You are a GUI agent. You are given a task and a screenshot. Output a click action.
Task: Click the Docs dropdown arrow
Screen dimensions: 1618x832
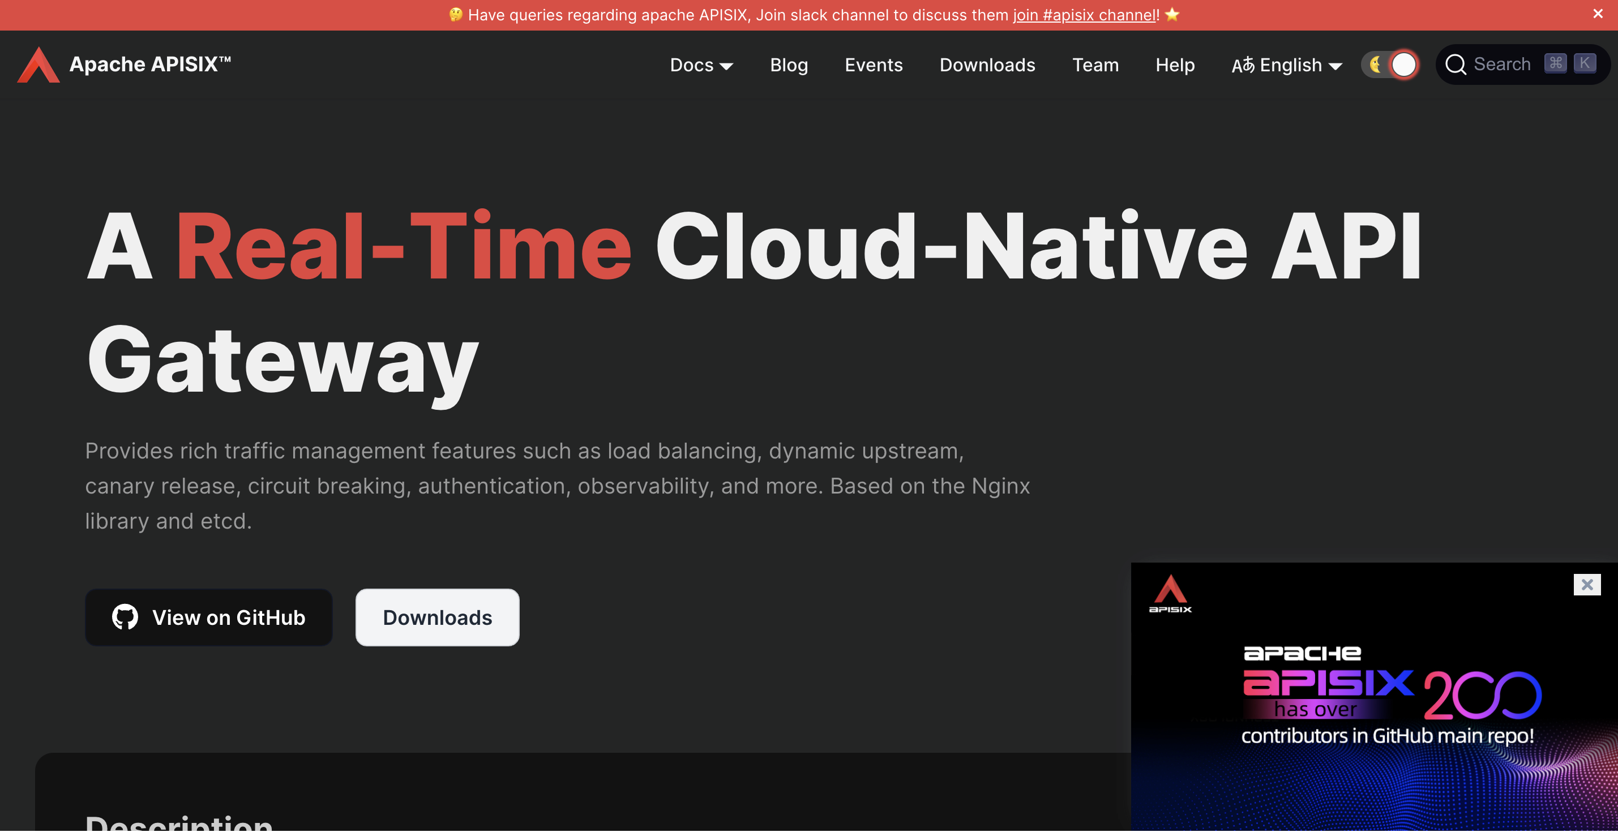point(727,67)
